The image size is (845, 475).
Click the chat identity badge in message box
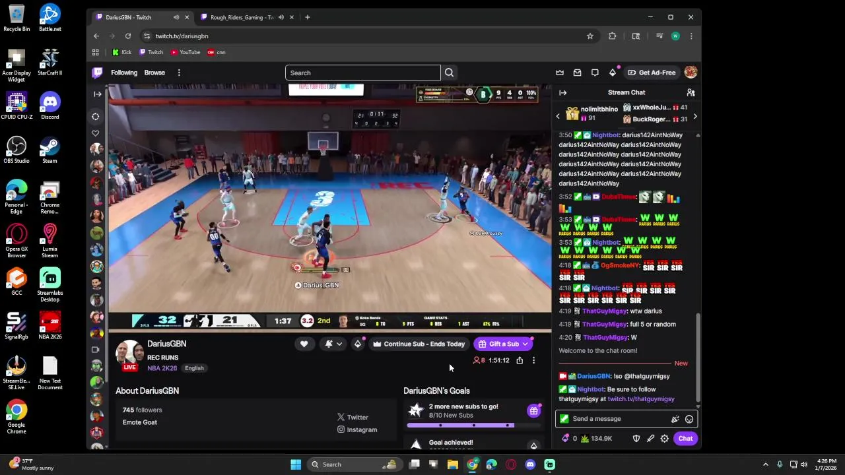click(x=564, y=419)
